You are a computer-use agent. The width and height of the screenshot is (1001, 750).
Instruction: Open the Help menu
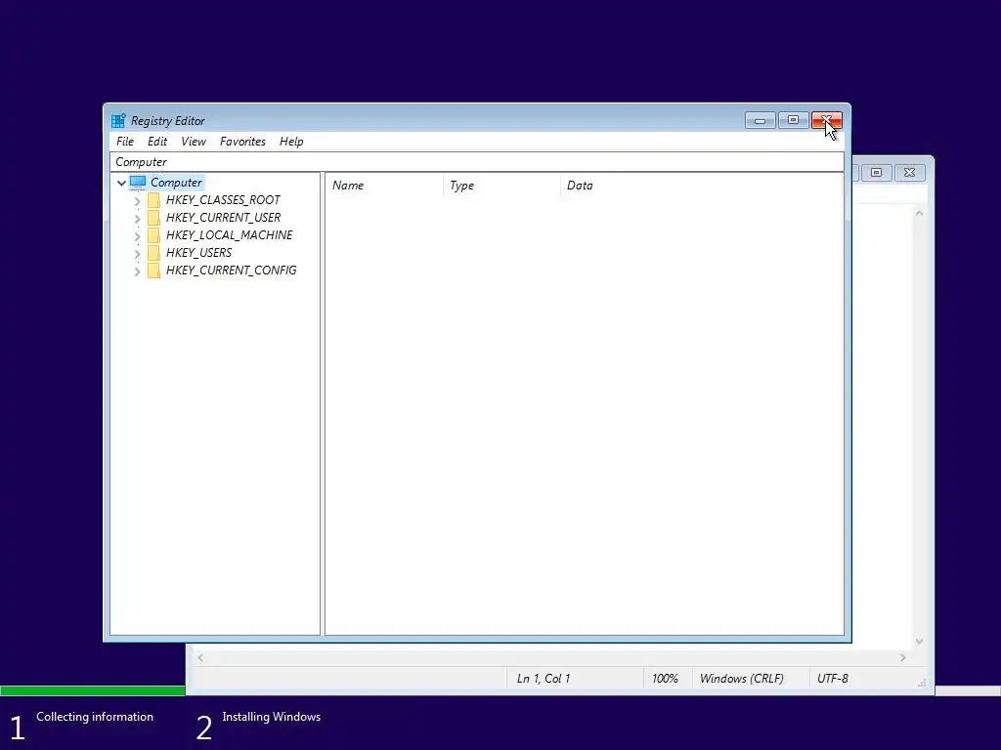(291, 142)
